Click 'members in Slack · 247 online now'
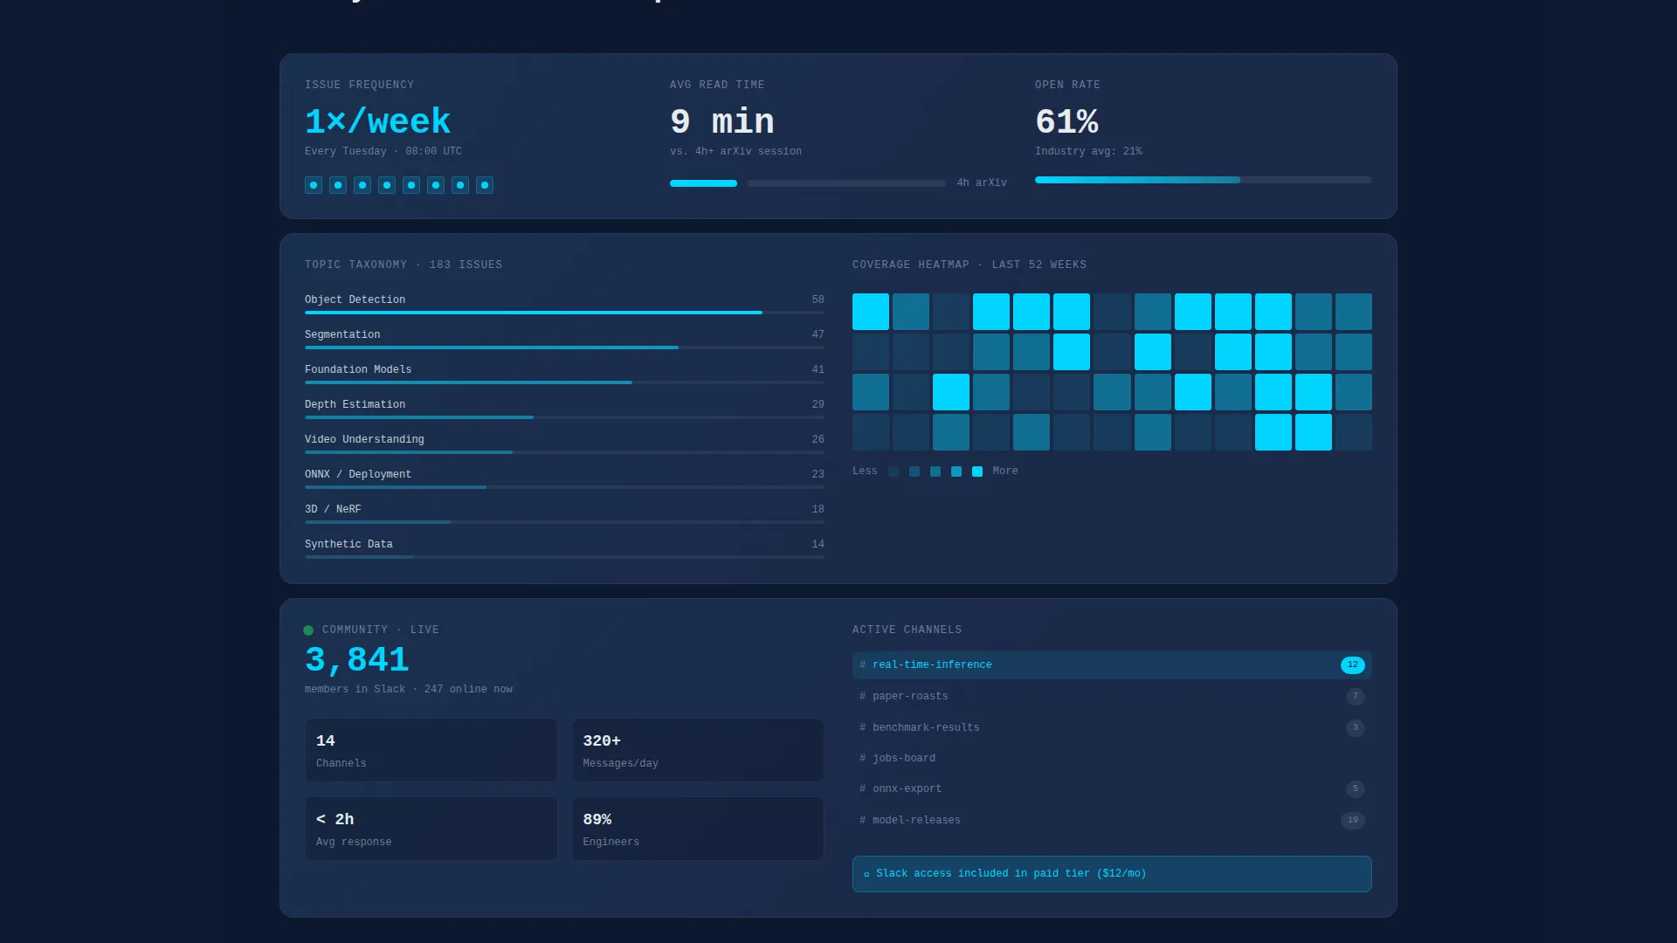This screenshot has width=1677, height=943. (x=409, y=689)
